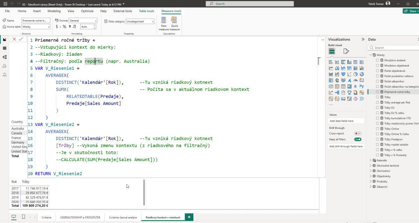419x223 pixels.
Task: Add a new report page
Action: [x=189, y=217]
